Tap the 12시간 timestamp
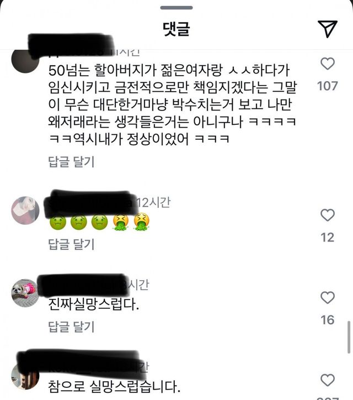Image resolution: width=353 pixels, height=400 pixels. (153, 203)
